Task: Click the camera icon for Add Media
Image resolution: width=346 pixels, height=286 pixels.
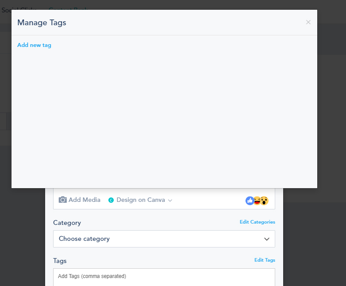Action: pyautogui.click(x=63, y=200)
